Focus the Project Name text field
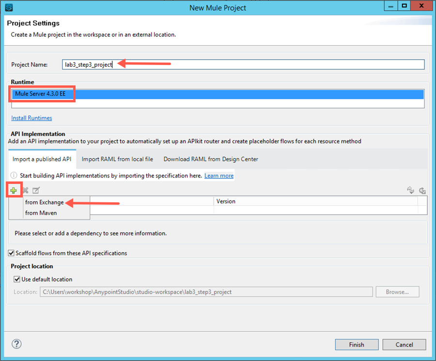This screenshot has width=436, height=361. (243, 65)
